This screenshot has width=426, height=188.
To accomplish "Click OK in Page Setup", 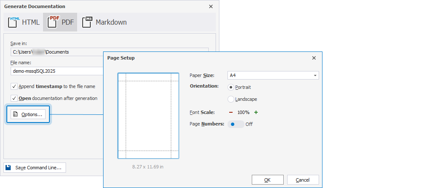I will click(x=268, y=180).
